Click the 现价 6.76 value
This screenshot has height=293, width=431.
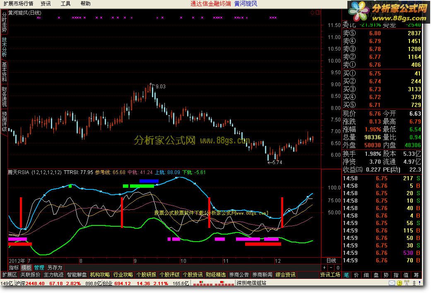click(375, 114)
